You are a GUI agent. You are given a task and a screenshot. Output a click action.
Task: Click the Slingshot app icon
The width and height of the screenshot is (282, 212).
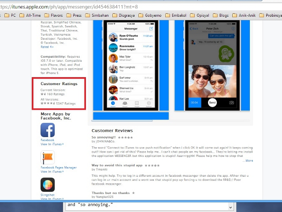tap(48, 185)
